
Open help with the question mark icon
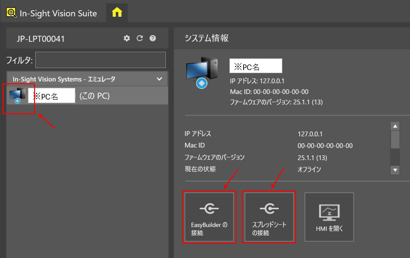[x=153, y=39]
